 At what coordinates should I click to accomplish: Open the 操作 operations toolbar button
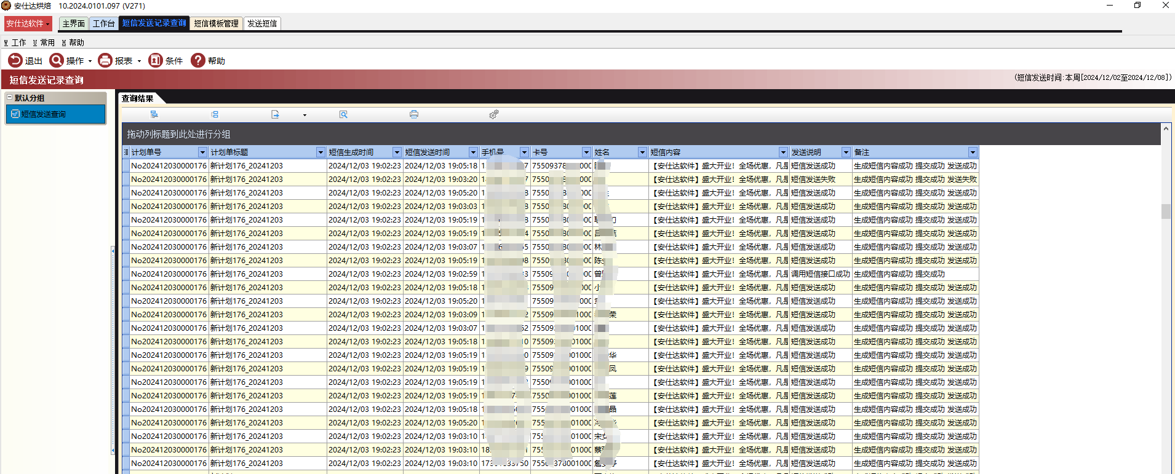point(66,60)
